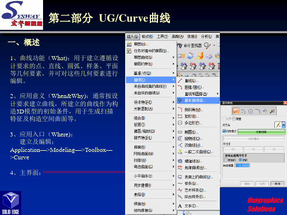This screenshot has height=215, width=287.
Task: Click the 矩形(R) rectangle icon in submenu
Action: (x=180, y=116)
